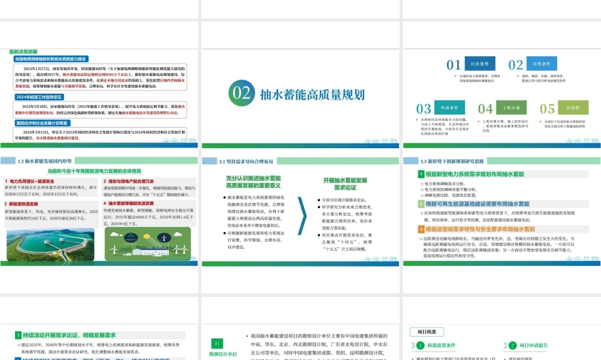Select the red heading 煤炭与煤电产能合理冗余
This screenshot has height=360, width=601.
pyautogui.click(x=131, y=181)
